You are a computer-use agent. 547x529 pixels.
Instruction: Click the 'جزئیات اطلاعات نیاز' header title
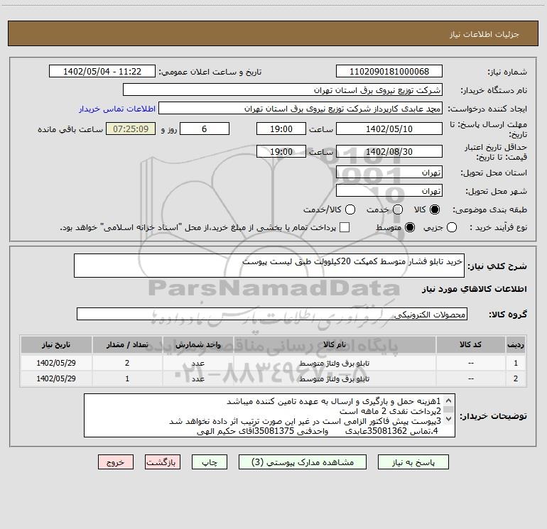coord(484,34)
